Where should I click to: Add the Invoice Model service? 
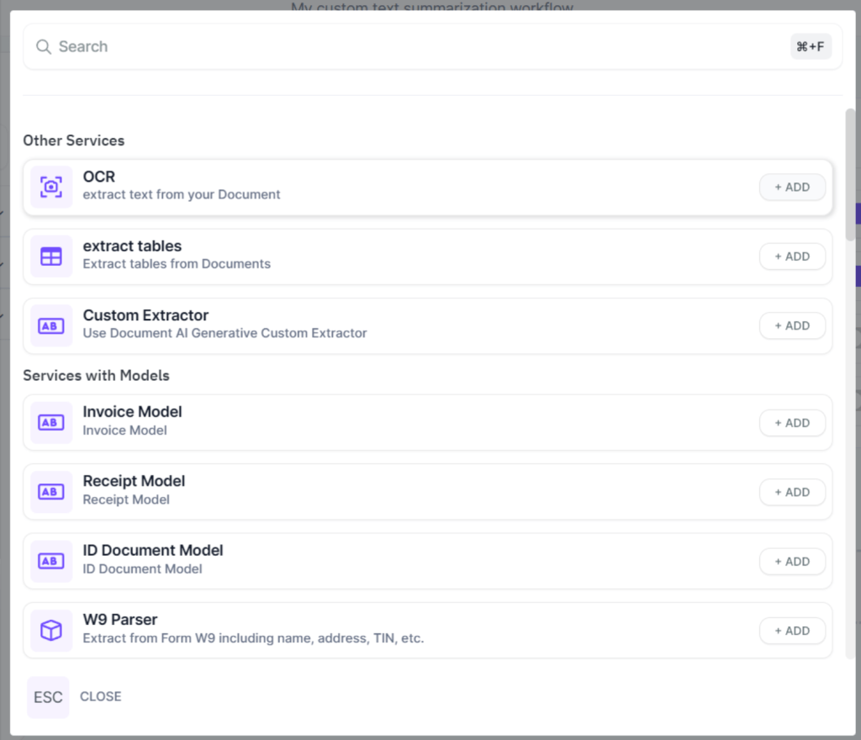pos(791,422)
